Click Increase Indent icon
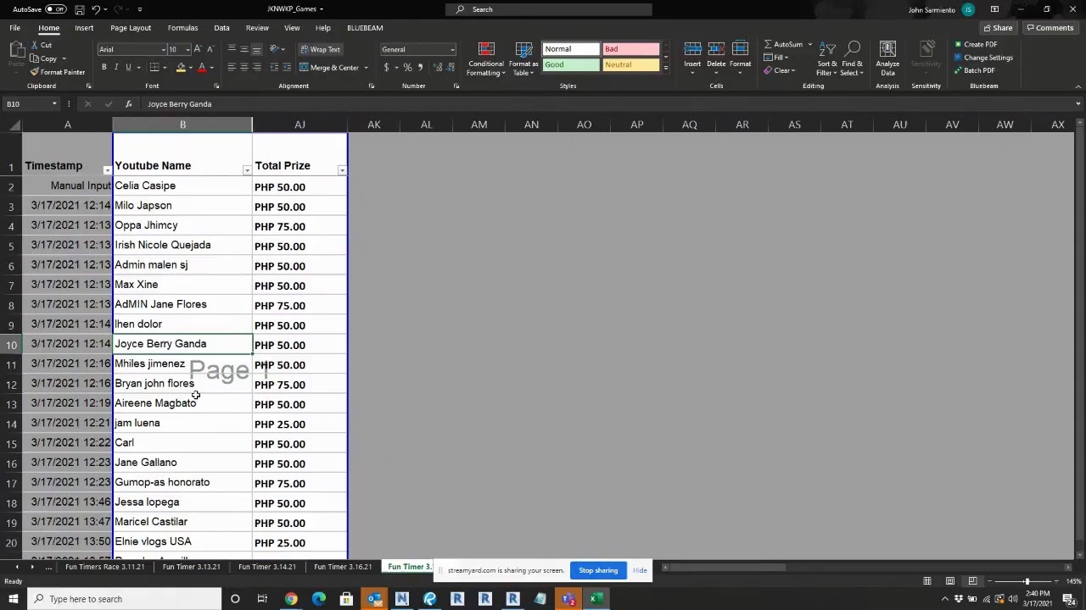The width and height of the screenshot is (1086, 610). tap(285, 67)
